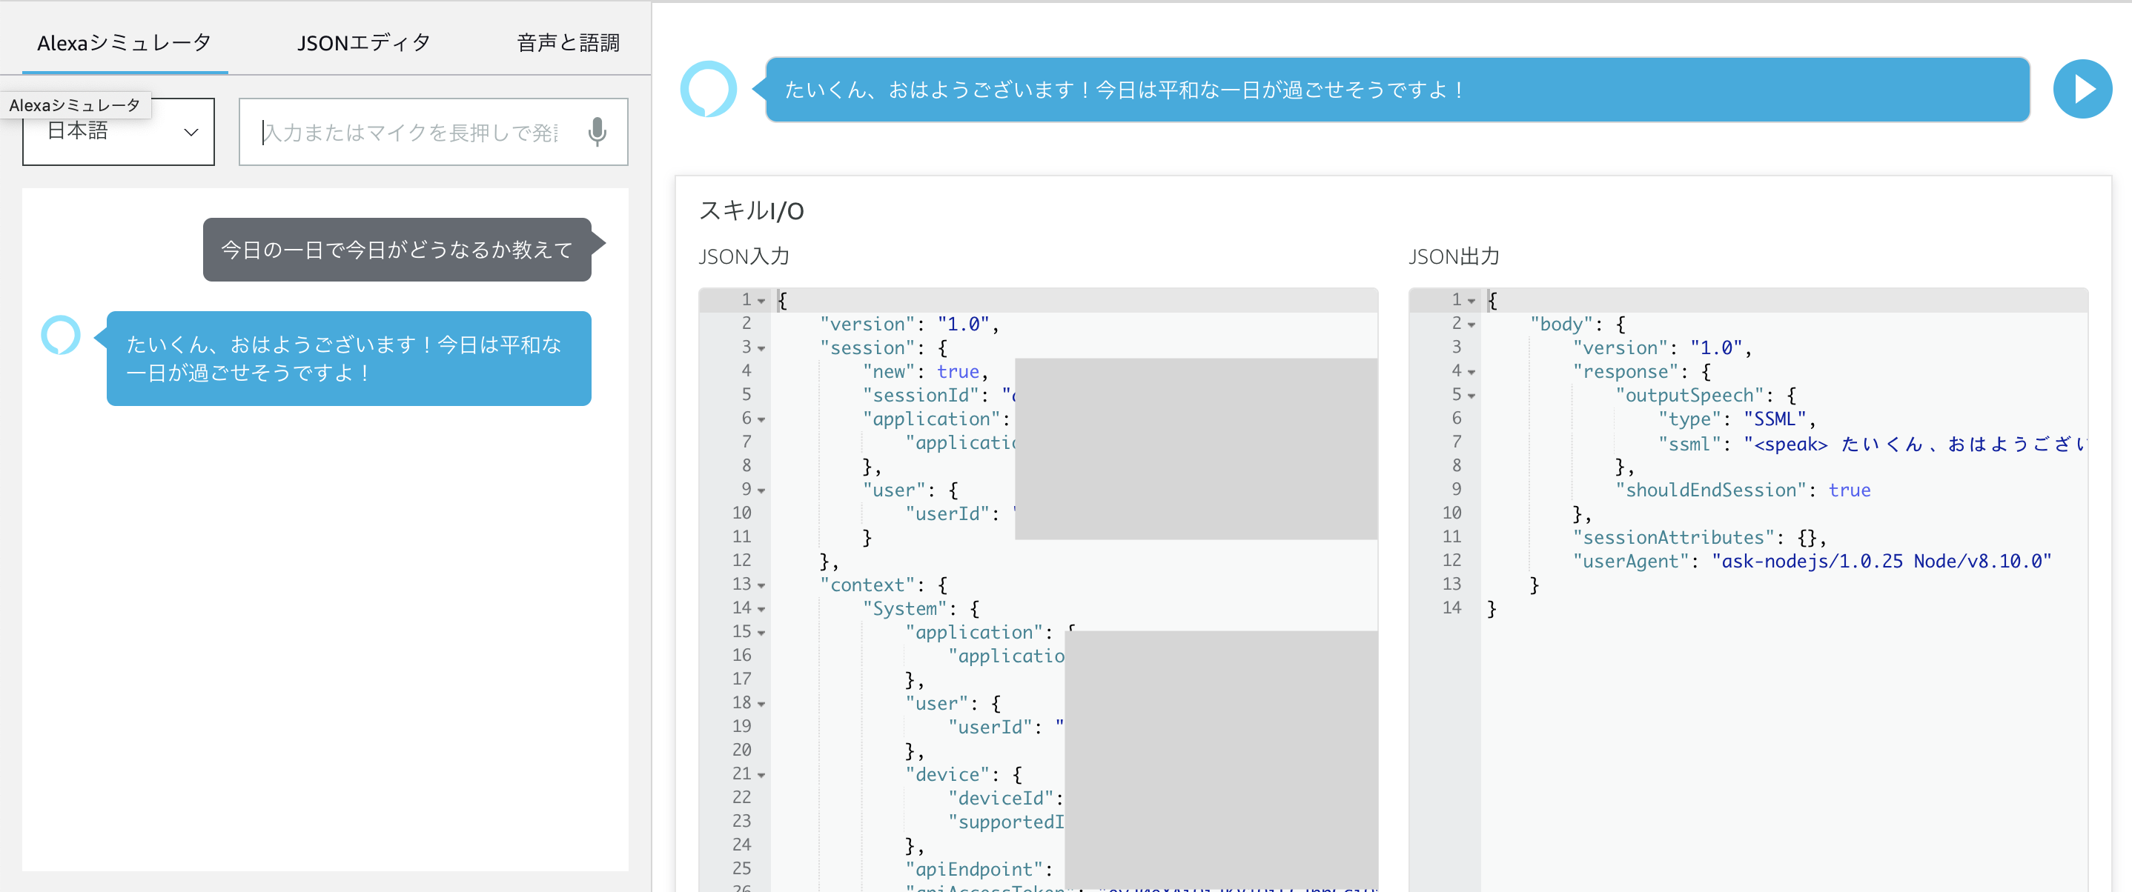Collapse JSON output line 1 root object
The height and width of the screenshot is (892, 2132).
coord(1471,302)
